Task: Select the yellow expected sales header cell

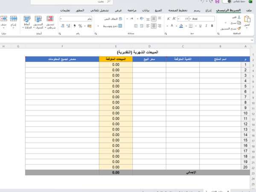Action: pos(116,59)
